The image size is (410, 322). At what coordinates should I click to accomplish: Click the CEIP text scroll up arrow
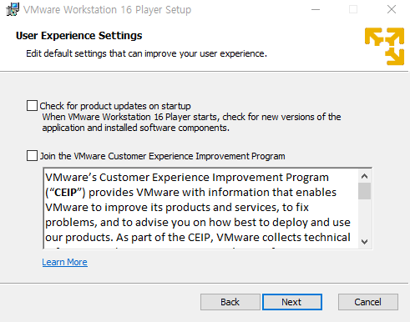(x=364, y=176)
